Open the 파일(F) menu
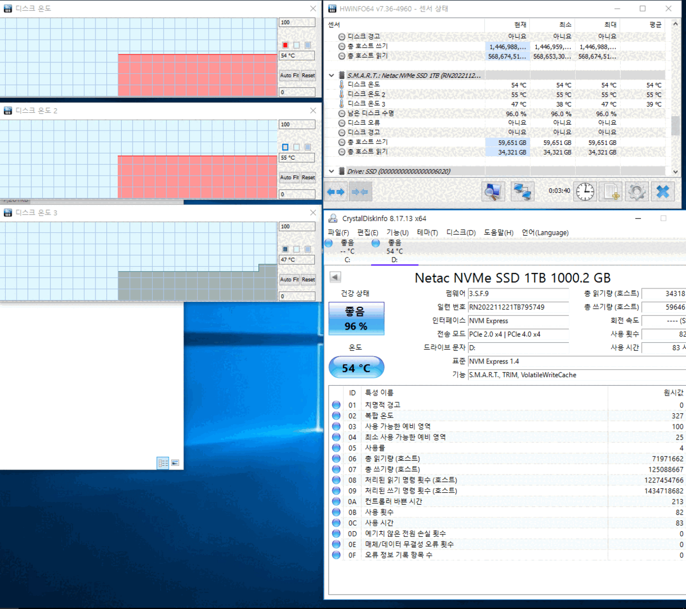 pos(338,233)
